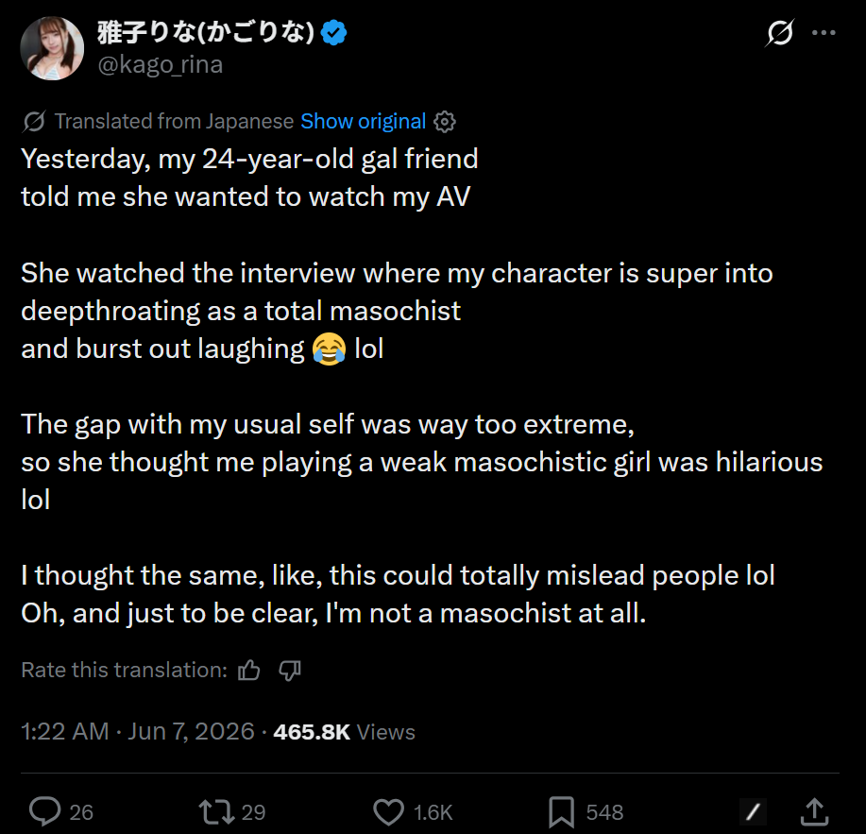Image resolution: width=866 pixels, height=834 pixels.
Task: Open the @kago_rina handle profile
Action: [161, 64]
